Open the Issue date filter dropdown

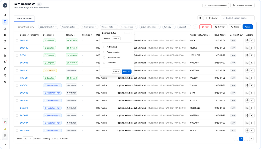pos(184,27)
